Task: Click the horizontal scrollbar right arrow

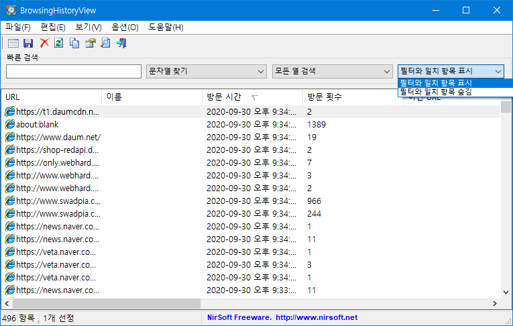Action: pos(495,303)
